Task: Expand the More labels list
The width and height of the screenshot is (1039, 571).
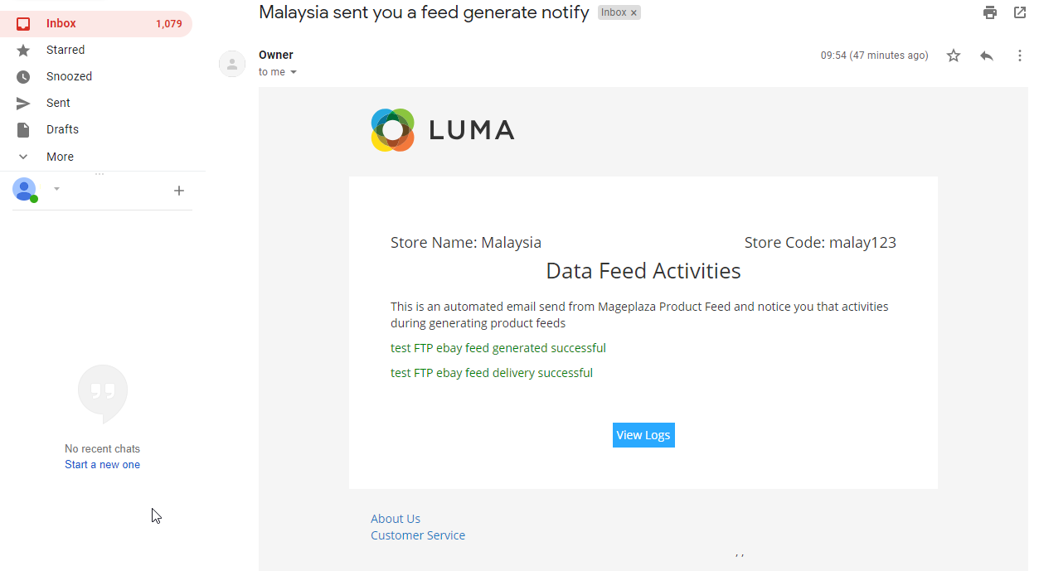Action: tap(60, 157)
